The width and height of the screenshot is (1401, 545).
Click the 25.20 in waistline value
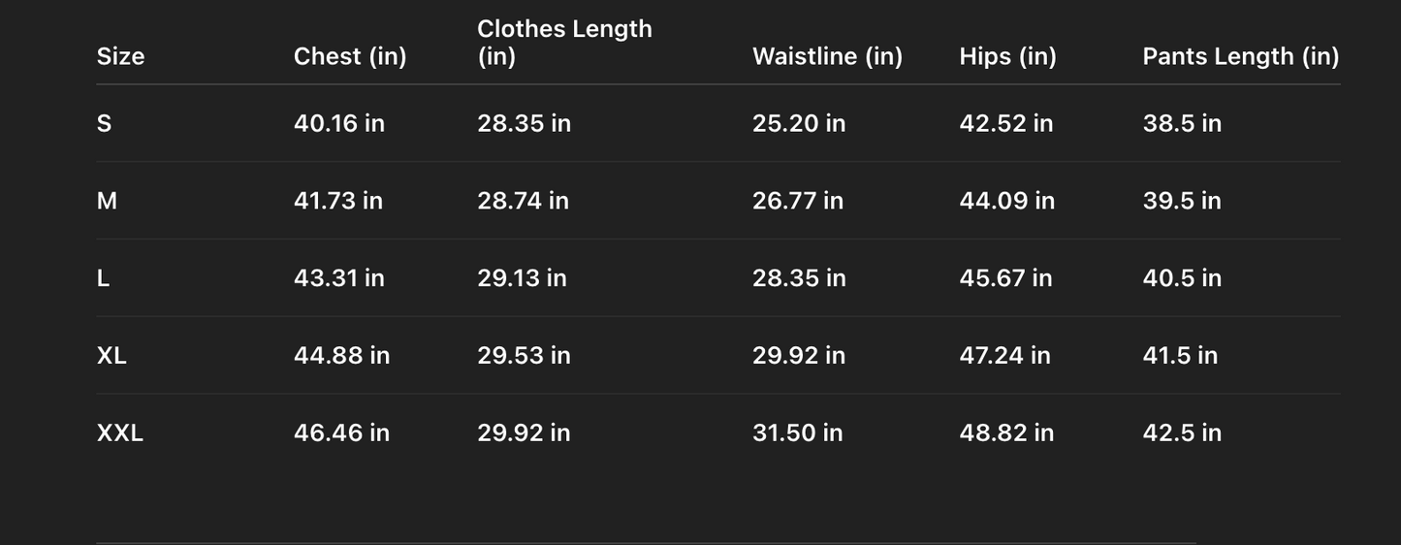pyautogui.click(x=799, y=123)
